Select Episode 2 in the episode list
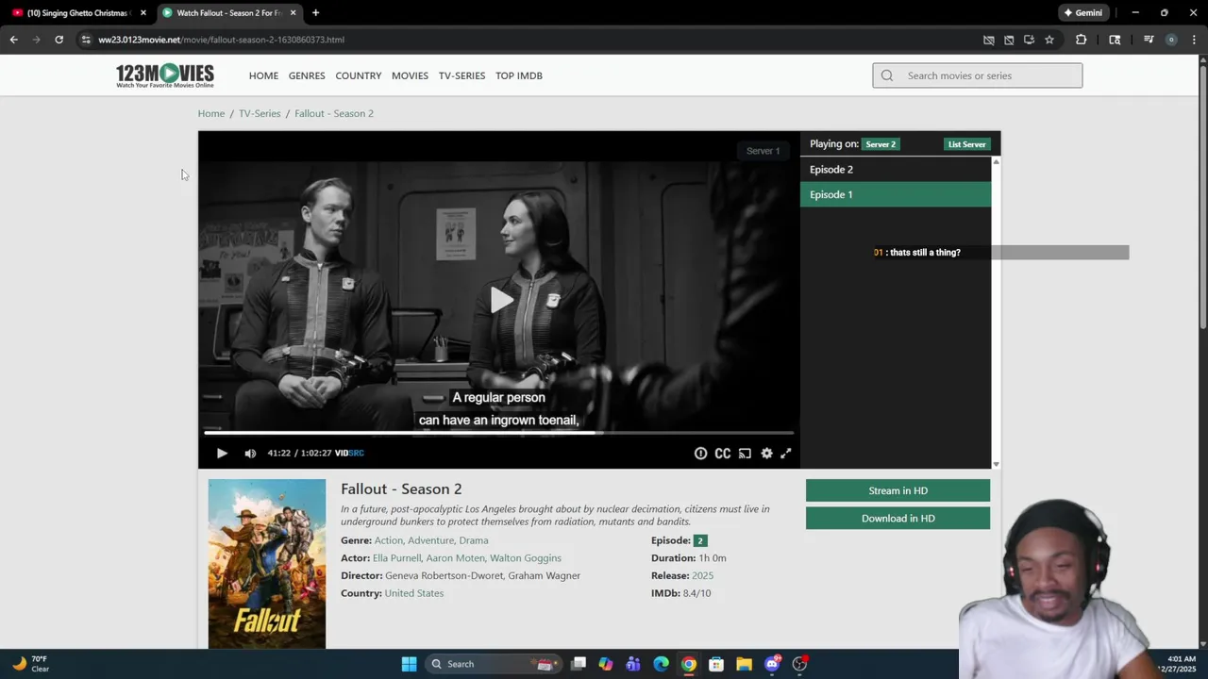Screen dimensions: 1208x679 coord(896,170)
